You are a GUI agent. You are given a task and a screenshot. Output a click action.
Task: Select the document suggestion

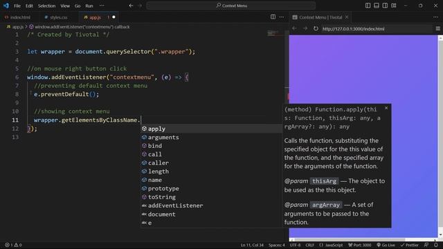click(211, 214)
